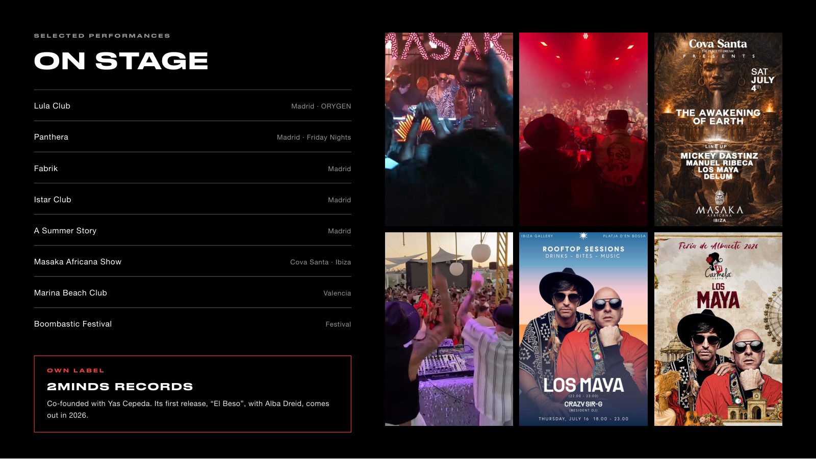
Task: View the Rooftop Sessions Los Maya poster
Action: tap(583, 329)
